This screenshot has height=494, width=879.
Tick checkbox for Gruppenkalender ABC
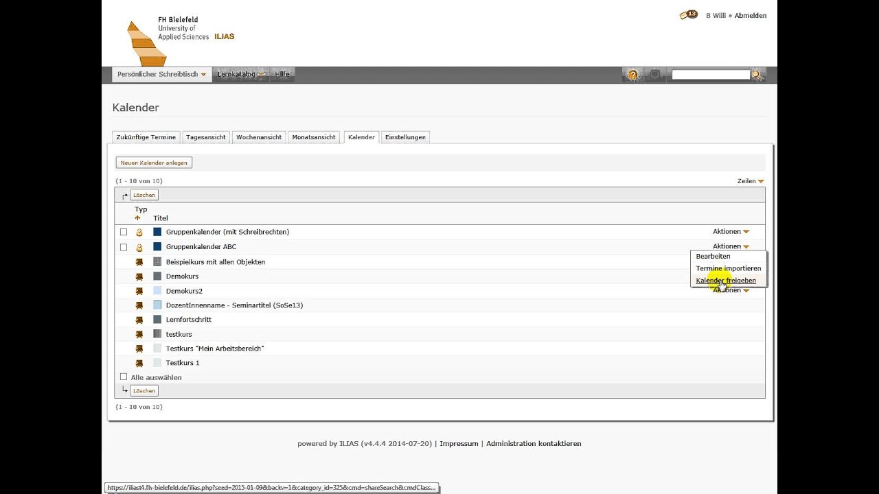pyautogui.click(x=124, y=247)
